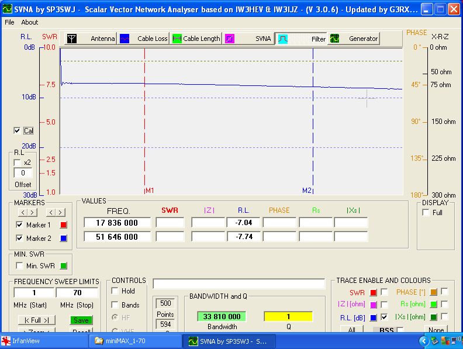This screenshot has height=349, width=463.
Task: Disable the Marker 1 checkbox
Action: (x=19, y=224)
